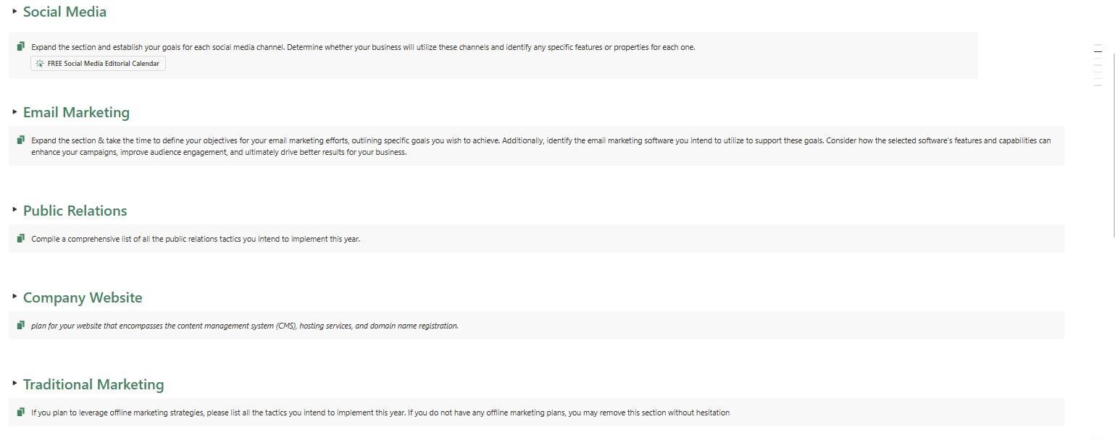Click the callout icon in Social Media section
1115x440 pixels.
pyautogui.click(x=21, y=46)
